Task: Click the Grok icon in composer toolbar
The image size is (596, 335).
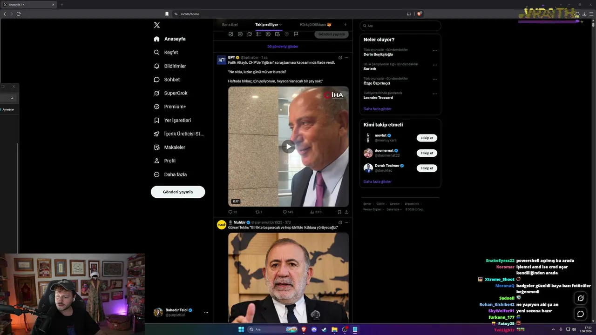Action: (250, 34)
